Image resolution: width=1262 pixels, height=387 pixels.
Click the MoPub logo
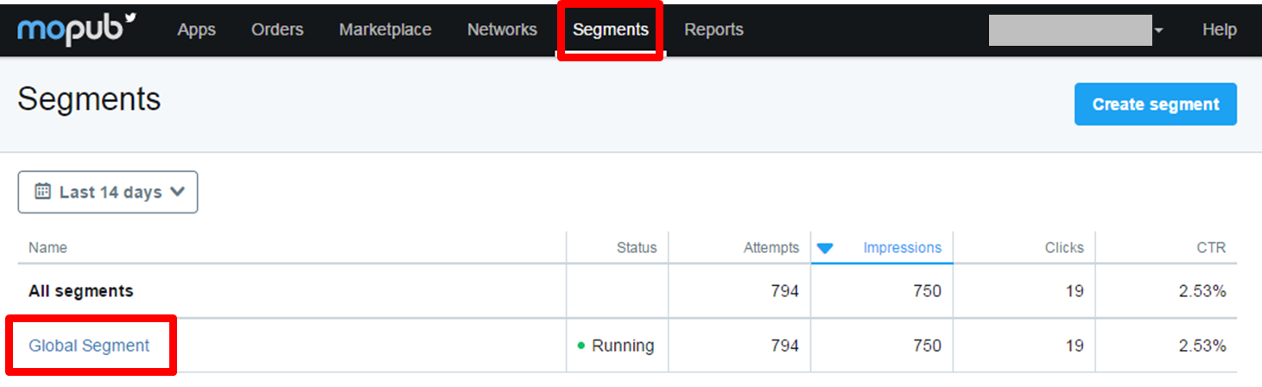(76, 29)
